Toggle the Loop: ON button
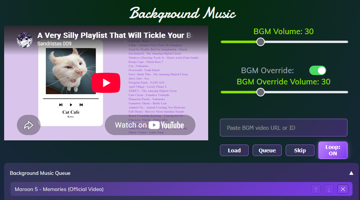The height and width of the screenshot is (200, 360). click(x=333, y=150)
